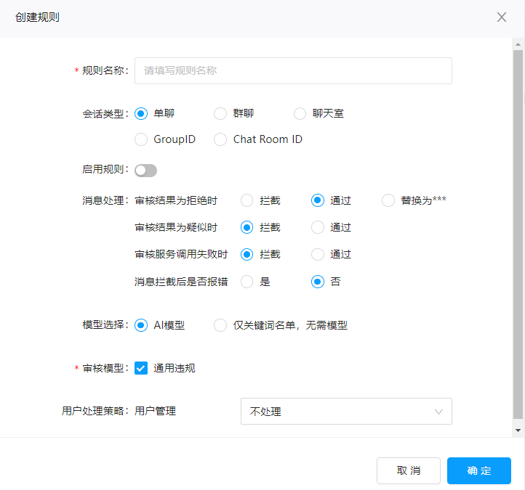Click the dropdown chevron arrow in 用户管理
The height and width of the screenshot is (490, 525).
(x=438, y=412)
